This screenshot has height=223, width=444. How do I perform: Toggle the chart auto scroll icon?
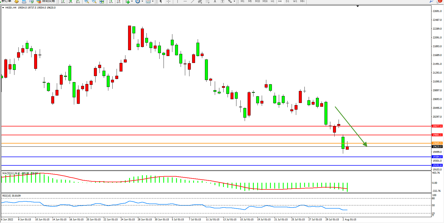pos(111,1)
